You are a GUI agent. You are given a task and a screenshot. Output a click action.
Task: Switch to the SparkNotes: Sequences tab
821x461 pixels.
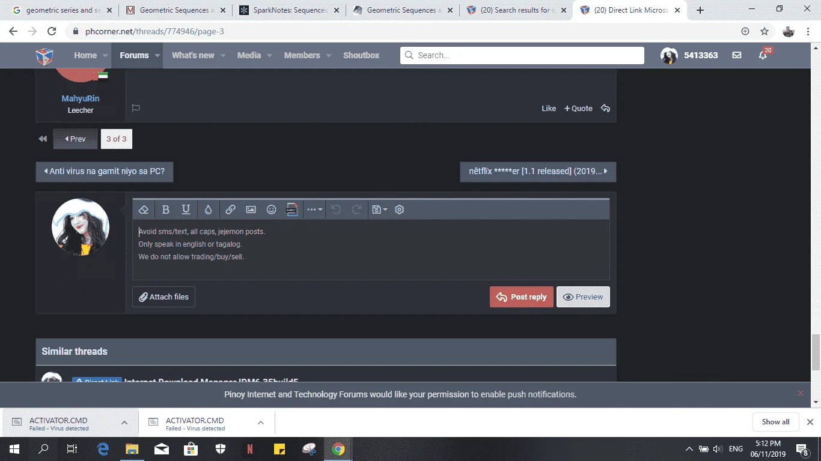(x=290, y=10)
